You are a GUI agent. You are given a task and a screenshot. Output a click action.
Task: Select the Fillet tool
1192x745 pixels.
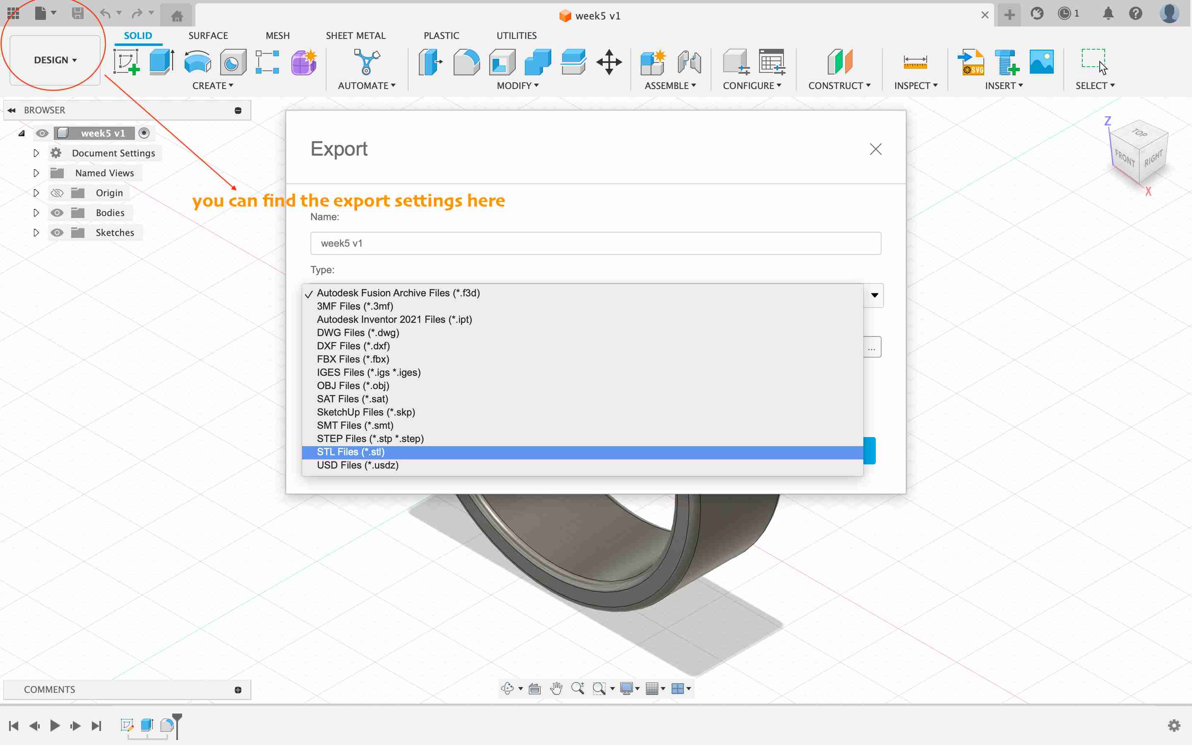[x=466, y=62]
